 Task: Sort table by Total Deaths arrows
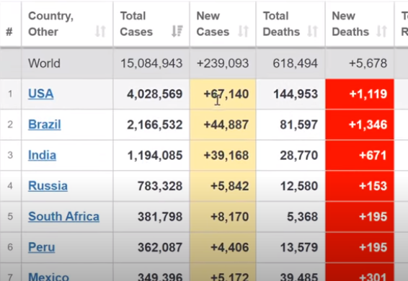pyautogui.click(x=312, y=32)
